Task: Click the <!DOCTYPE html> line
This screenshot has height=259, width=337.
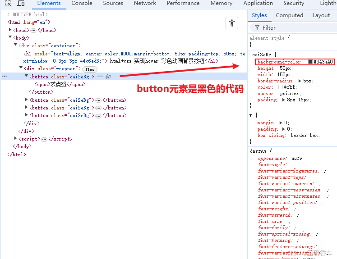Action: click(x=28, y=14)
